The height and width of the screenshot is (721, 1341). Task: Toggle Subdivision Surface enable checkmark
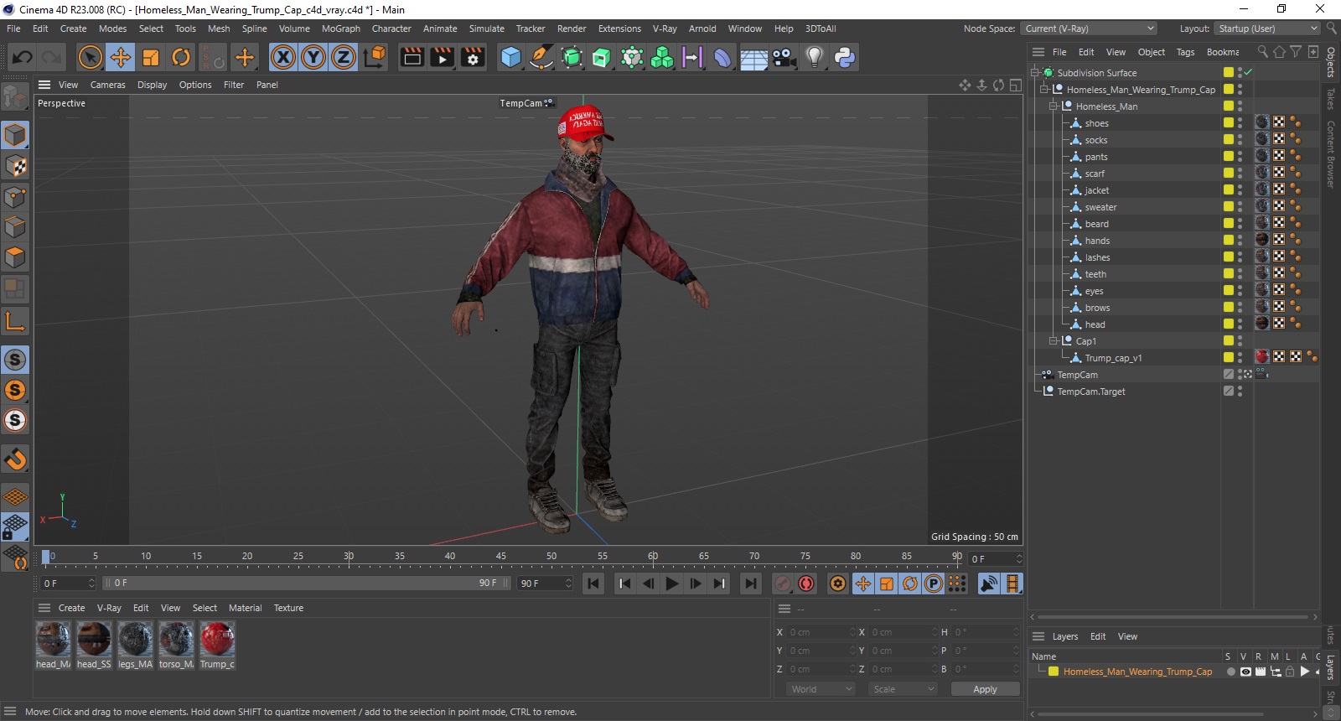(1248, 73)
